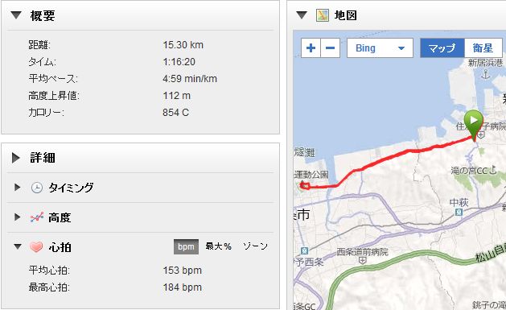Click the map icon next to 地図

click(322, 15)
